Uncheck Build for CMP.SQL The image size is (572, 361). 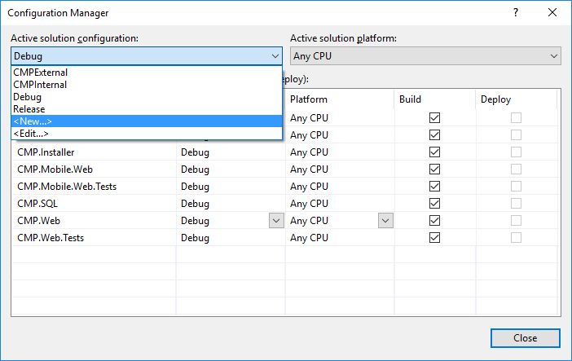pos(434,203)
